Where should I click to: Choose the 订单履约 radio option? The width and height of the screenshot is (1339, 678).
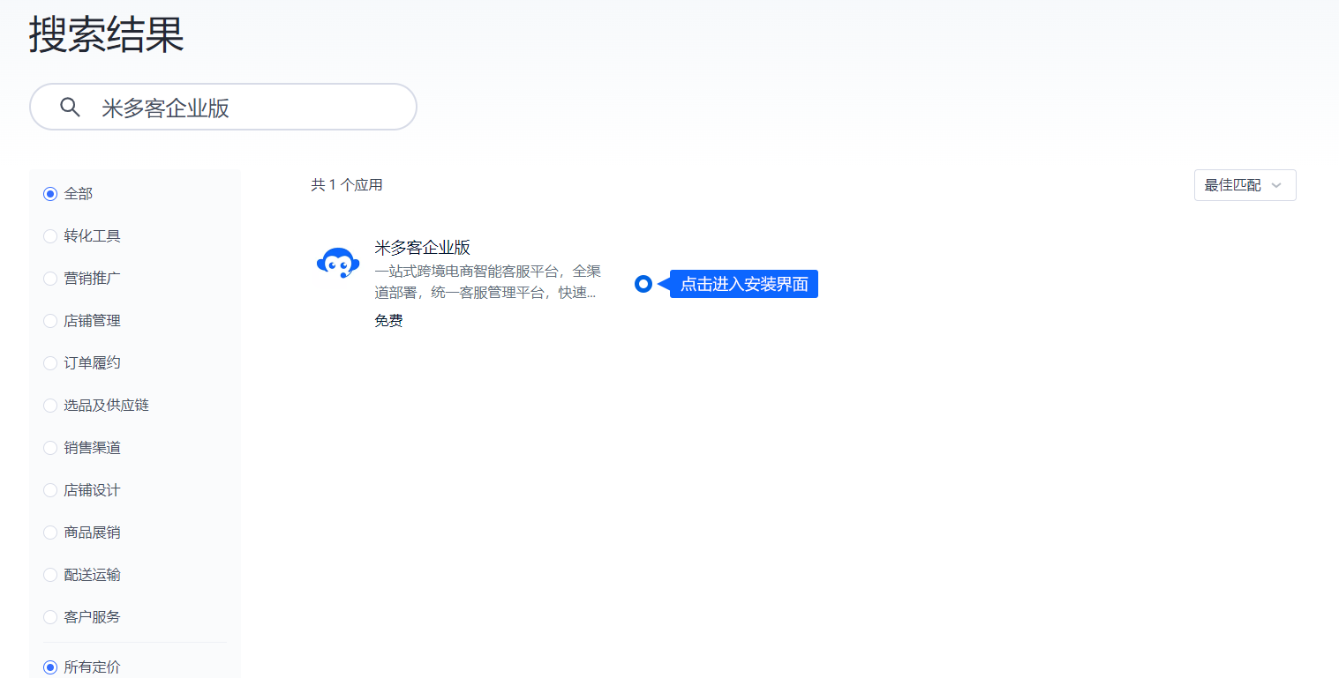pyautogui.click(x=50, y=363)
